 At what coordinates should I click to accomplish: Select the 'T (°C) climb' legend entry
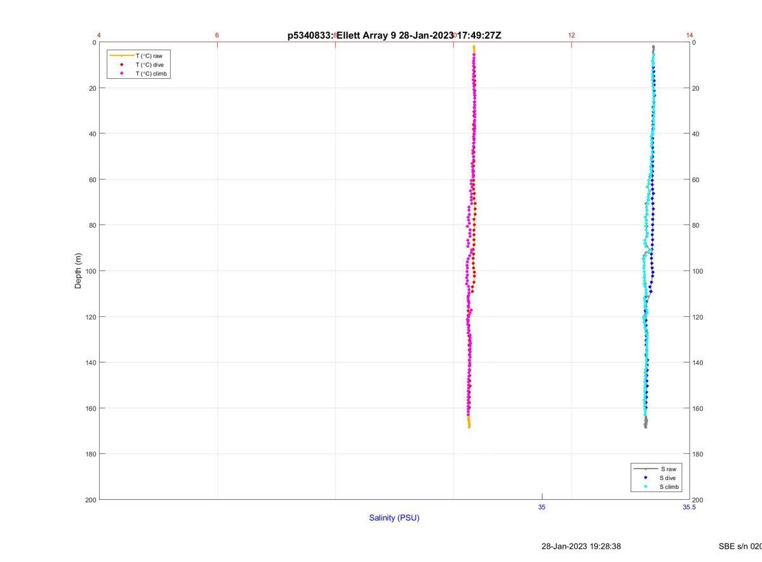point(151,74)
